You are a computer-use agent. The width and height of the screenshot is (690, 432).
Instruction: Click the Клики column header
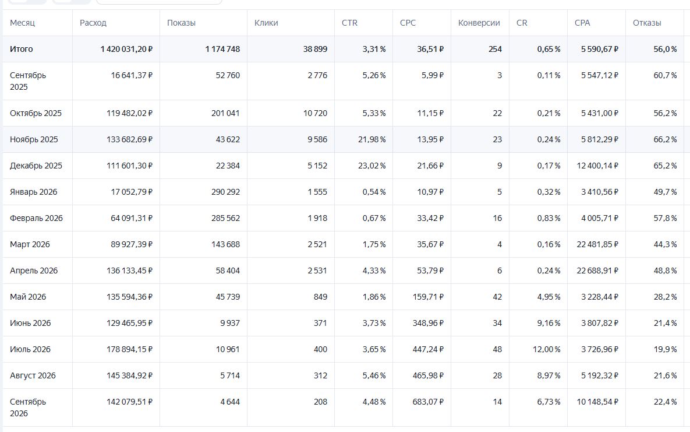coord(266,23)
